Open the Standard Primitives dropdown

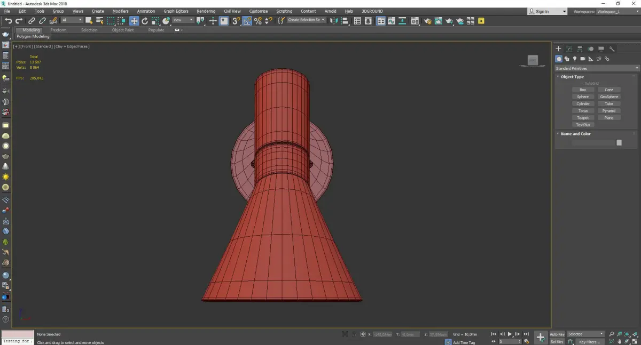click(x=597, y=68)
